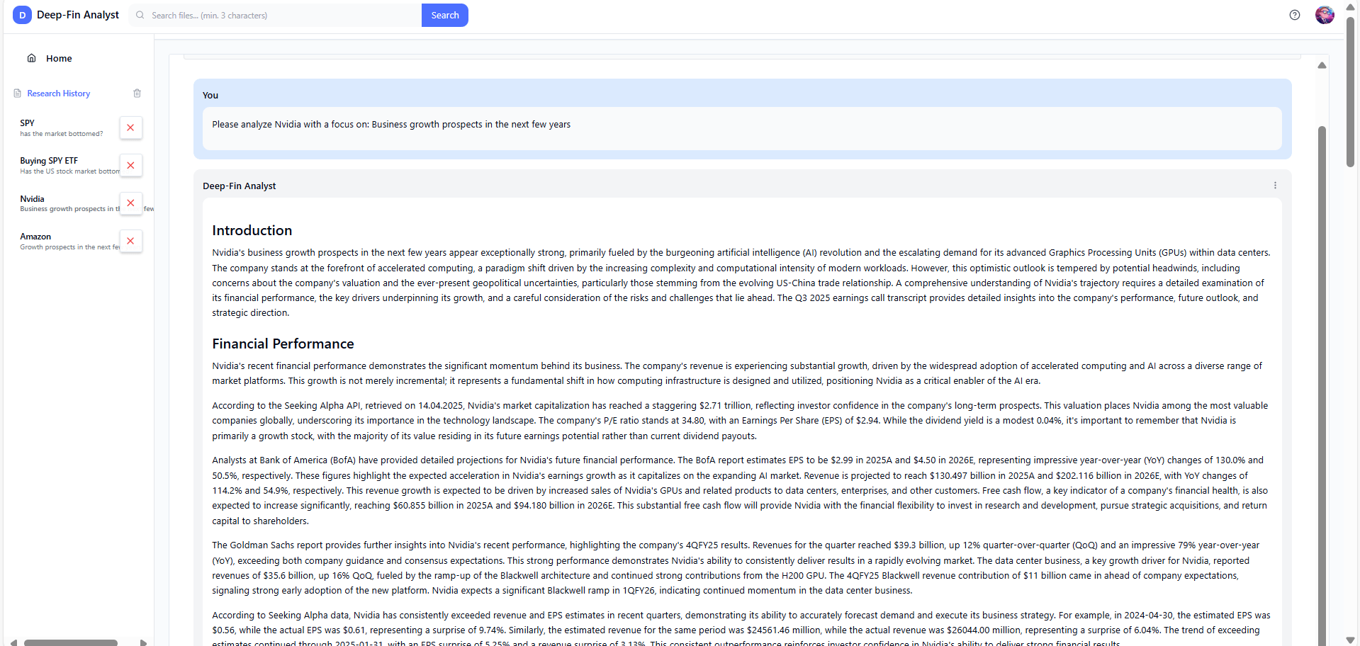Click the Financial Performance heading
Image resolution: width=1360 pixels, height=646 pixels.
pyautogui.click(x=283, y=344)
